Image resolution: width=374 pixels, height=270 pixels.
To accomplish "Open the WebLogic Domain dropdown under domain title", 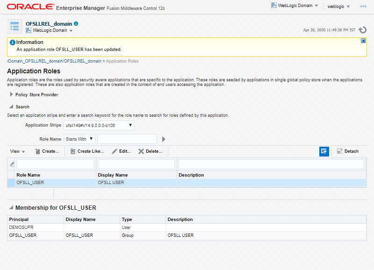I will pos(49,30).
